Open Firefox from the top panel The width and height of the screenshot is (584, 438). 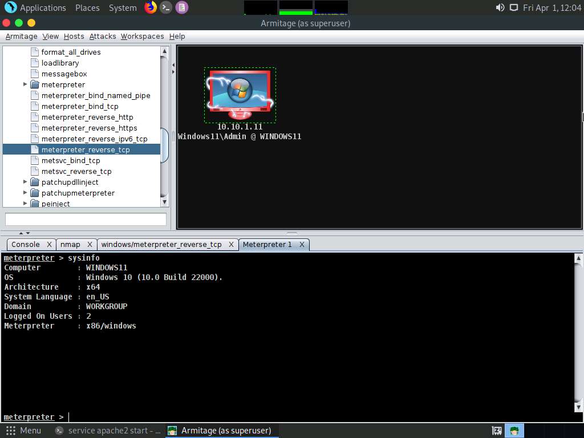[151, 7]
